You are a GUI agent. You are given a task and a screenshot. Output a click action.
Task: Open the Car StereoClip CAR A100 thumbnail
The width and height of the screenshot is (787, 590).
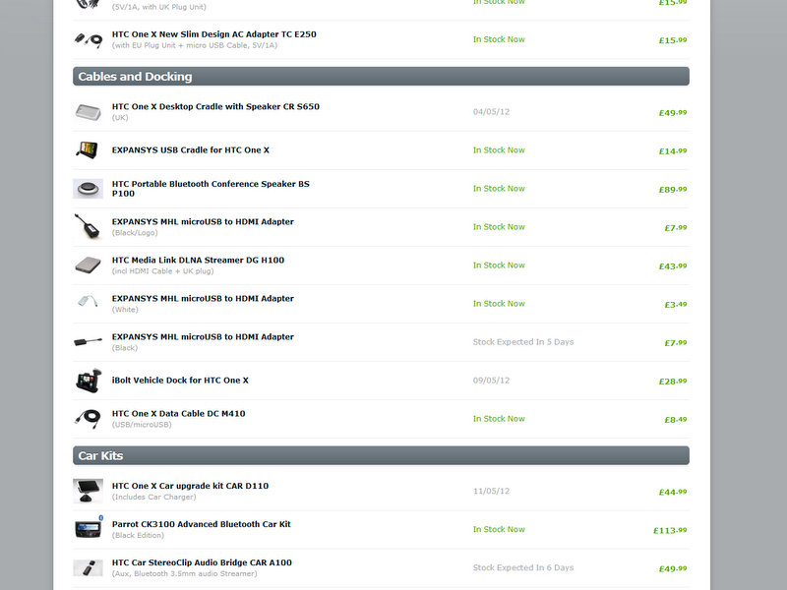tap(88, 568)
